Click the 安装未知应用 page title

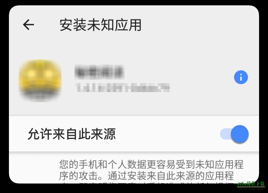(x=100, y=25)
